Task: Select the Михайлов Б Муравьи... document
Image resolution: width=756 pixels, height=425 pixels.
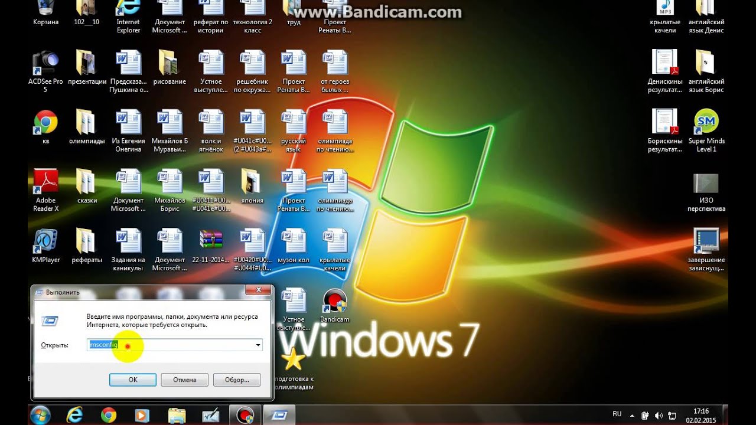Action: point(170,131)
